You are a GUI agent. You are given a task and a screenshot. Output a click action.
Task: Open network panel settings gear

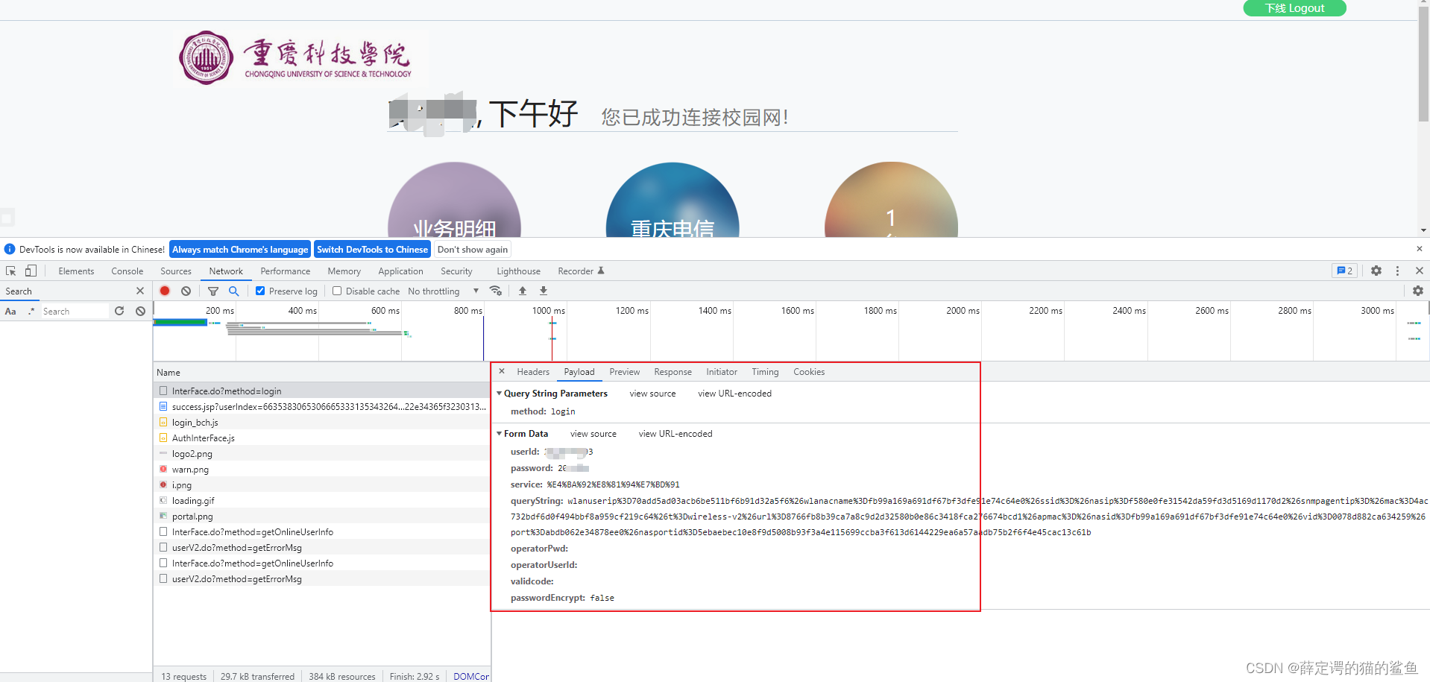[x=1418, y=291]
